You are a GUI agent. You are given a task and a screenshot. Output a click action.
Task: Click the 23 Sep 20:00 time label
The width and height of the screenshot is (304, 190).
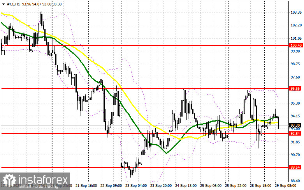[161, 186]
